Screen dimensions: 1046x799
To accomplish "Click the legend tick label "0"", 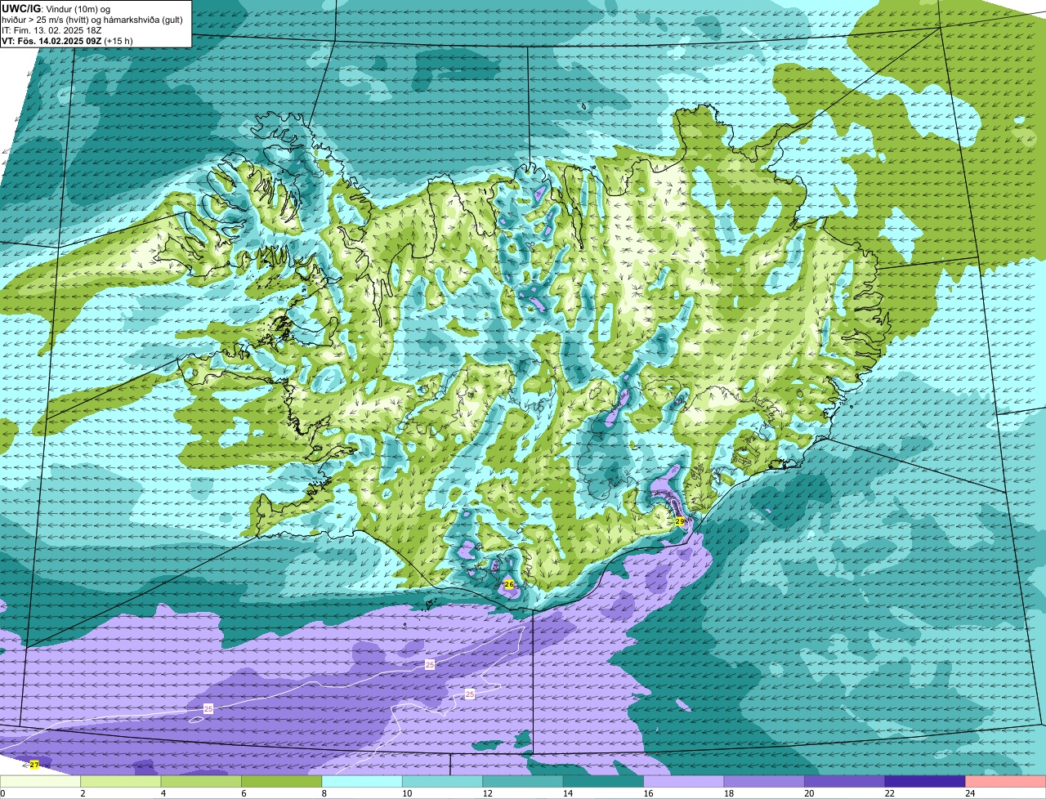I will click(x=2, y=793).
